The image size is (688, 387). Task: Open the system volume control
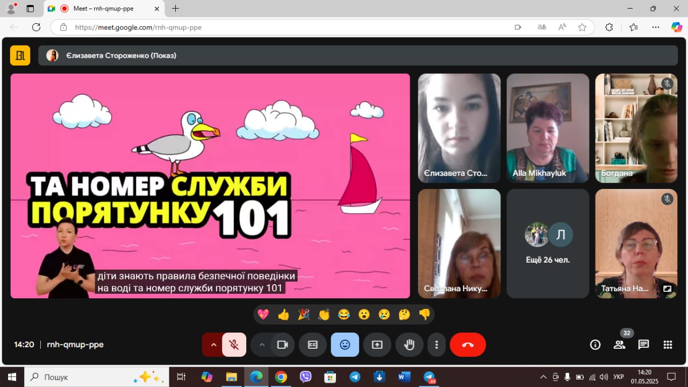pyautogui.click(x=604, y=377)
